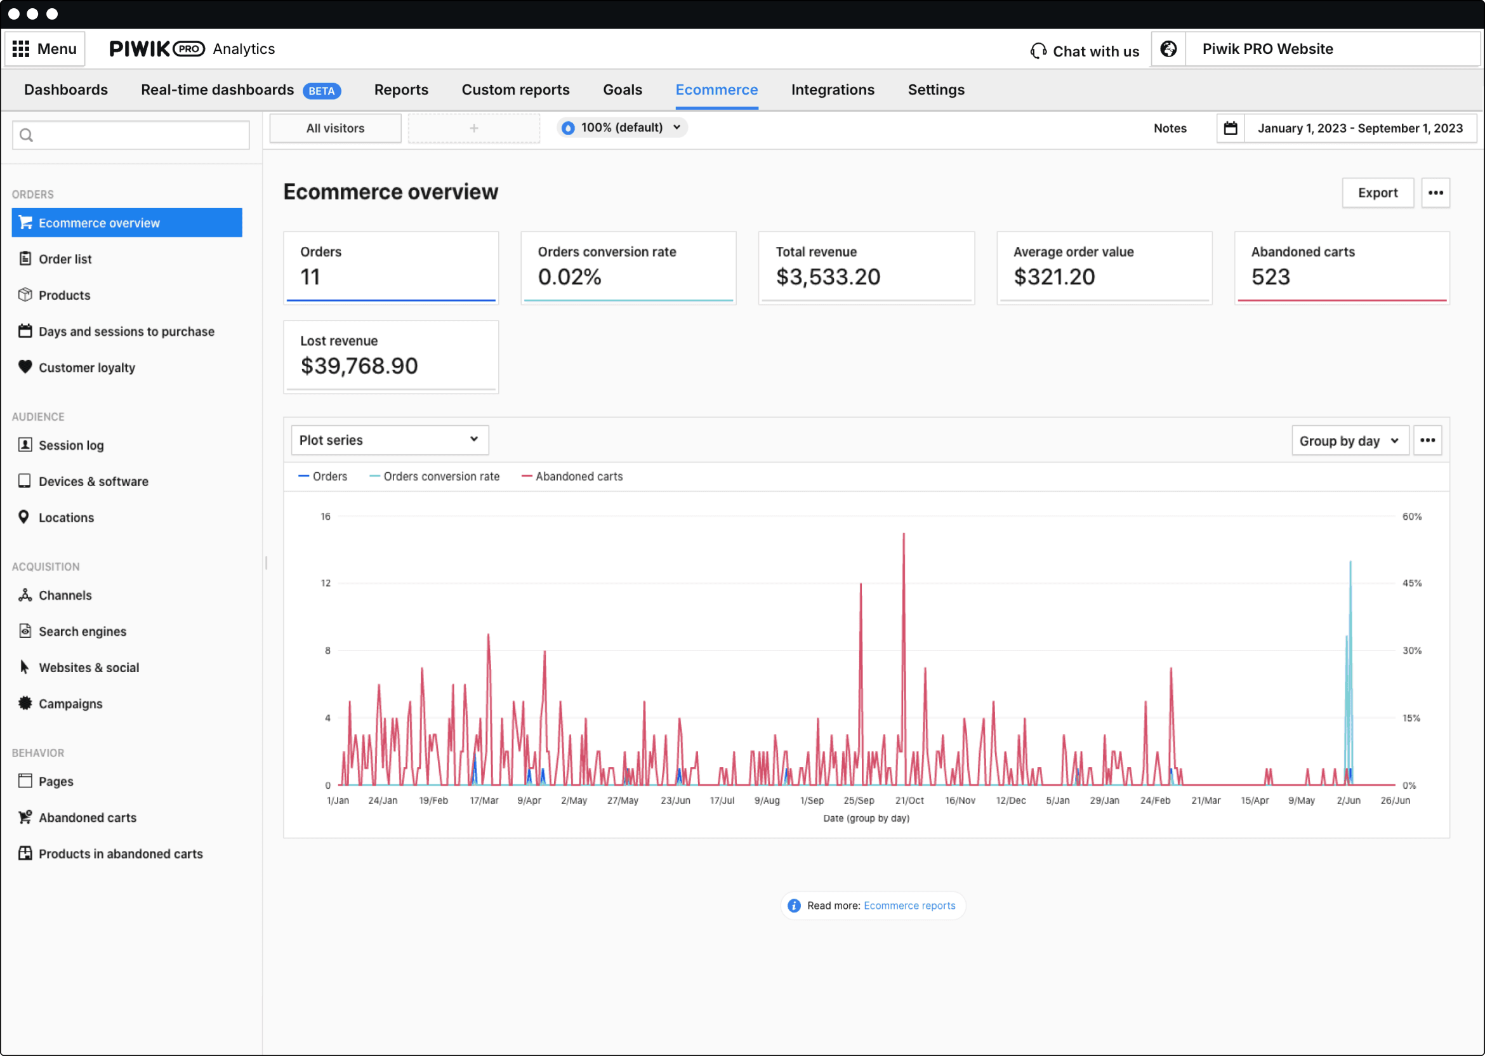
Task: Toggle the Orders conversion rate legend entry
Action: point(434,476)
